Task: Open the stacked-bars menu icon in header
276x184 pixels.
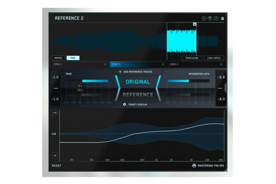Action: tap(222, 18)
